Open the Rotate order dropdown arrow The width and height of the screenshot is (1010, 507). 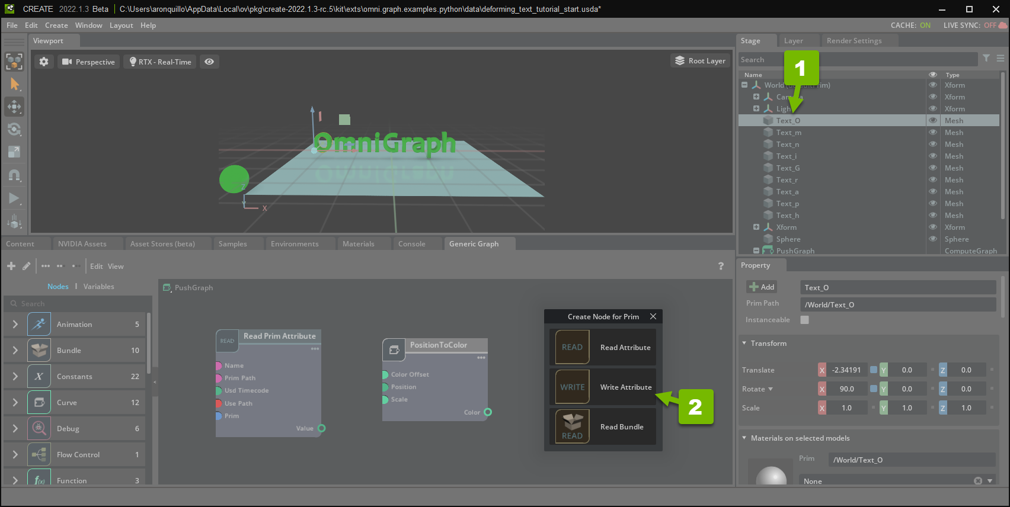coord(771,389)
